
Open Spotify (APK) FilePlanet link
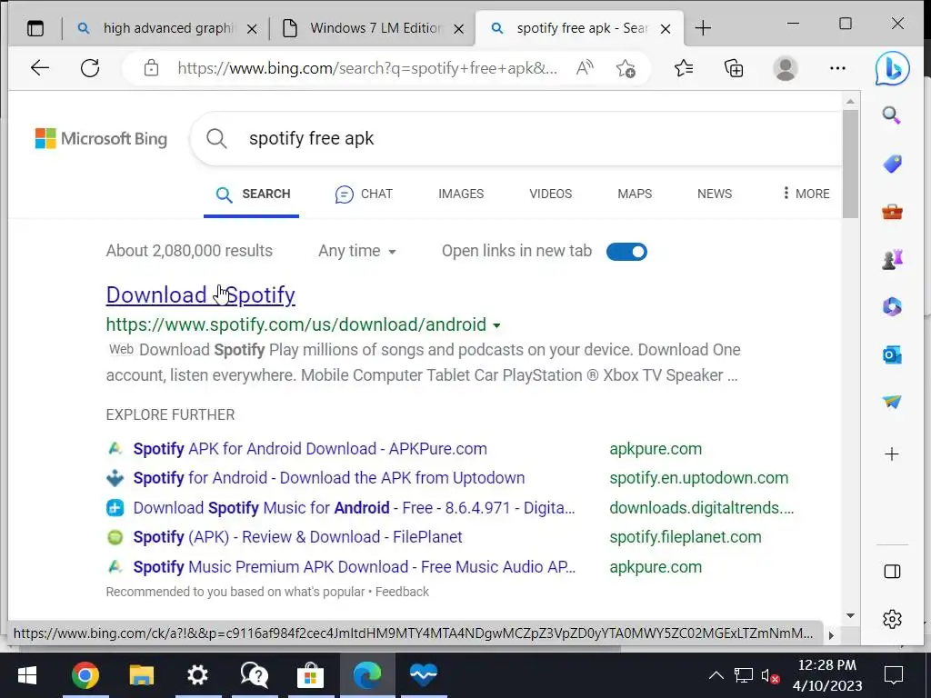[x=297, y=536]
